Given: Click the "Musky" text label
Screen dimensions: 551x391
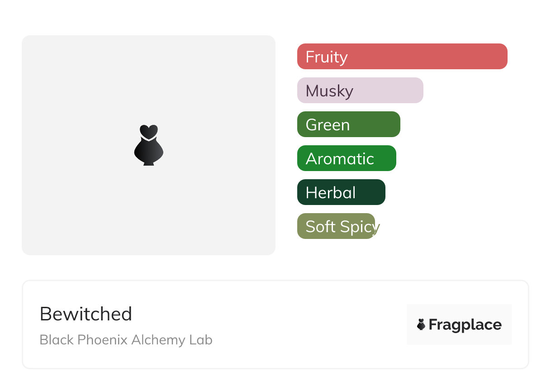Looking at the screenshot, I should point(329,91).
